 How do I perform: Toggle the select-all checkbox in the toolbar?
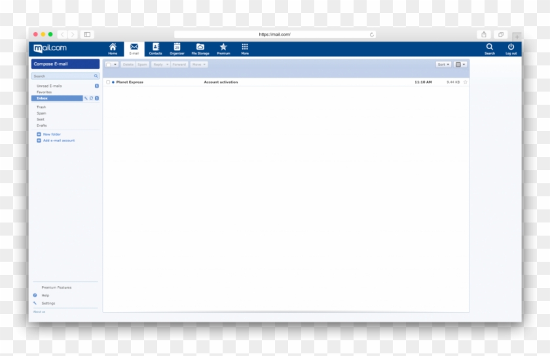[x=109, y=65]
